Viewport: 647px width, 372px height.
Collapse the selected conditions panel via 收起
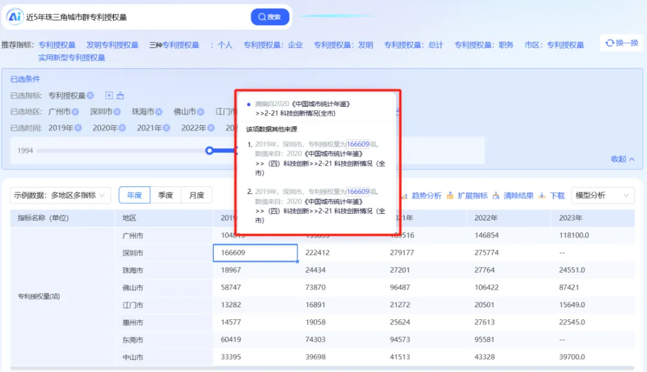tap(622, 159)
